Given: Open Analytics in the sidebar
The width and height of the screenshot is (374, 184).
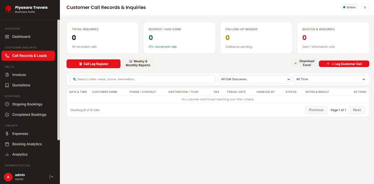Looking at the screenshot, I should click(x=28, y=154).
